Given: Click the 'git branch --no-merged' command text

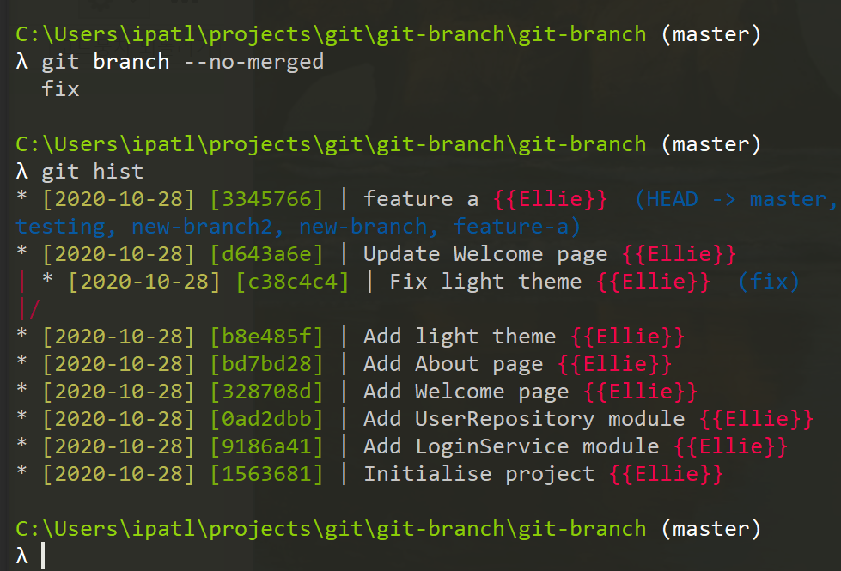Looking at the screenshot, I should pos(183,62).
